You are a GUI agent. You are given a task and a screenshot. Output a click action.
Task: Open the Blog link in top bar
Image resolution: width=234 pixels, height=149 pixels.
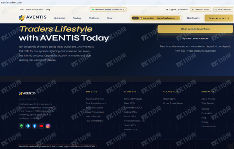48,10
